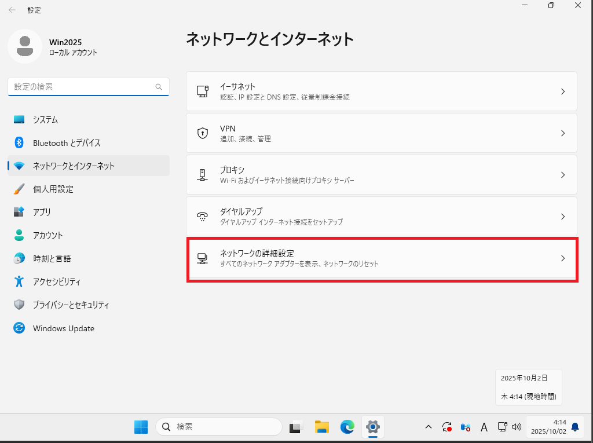Click the back arrow in Settings title bar
The image size is (593, 443).
(12, 10)
